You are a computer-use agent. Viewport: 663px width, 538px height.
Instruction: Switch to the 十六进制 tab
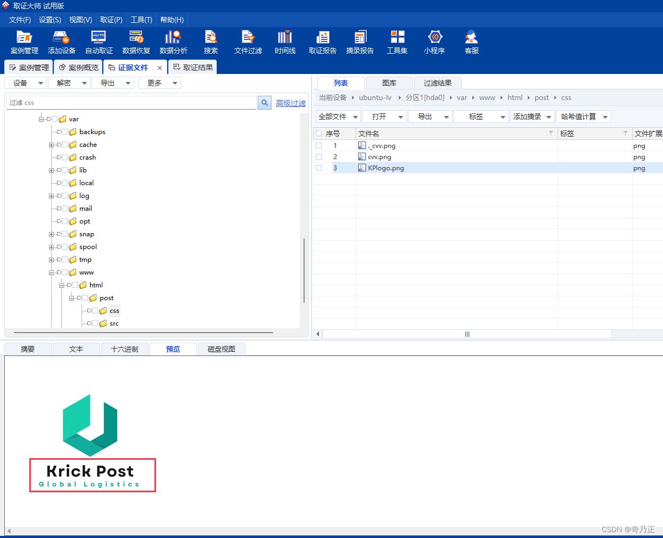125,349
